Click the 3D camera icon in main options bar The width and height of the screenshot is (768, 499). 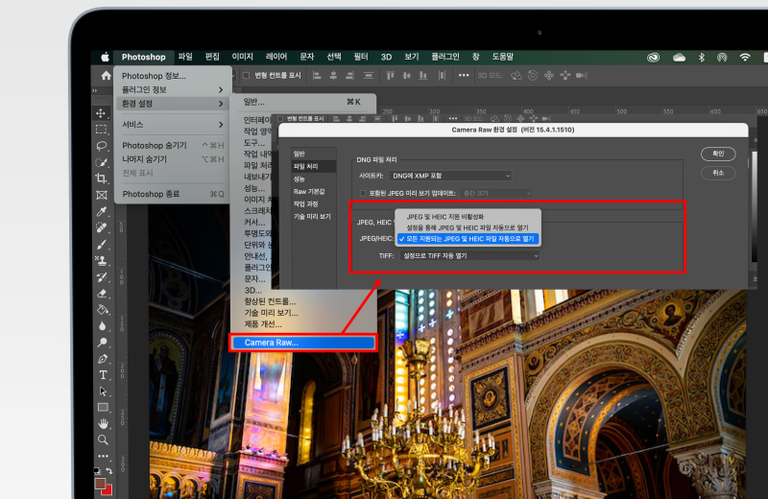(582, 76)
